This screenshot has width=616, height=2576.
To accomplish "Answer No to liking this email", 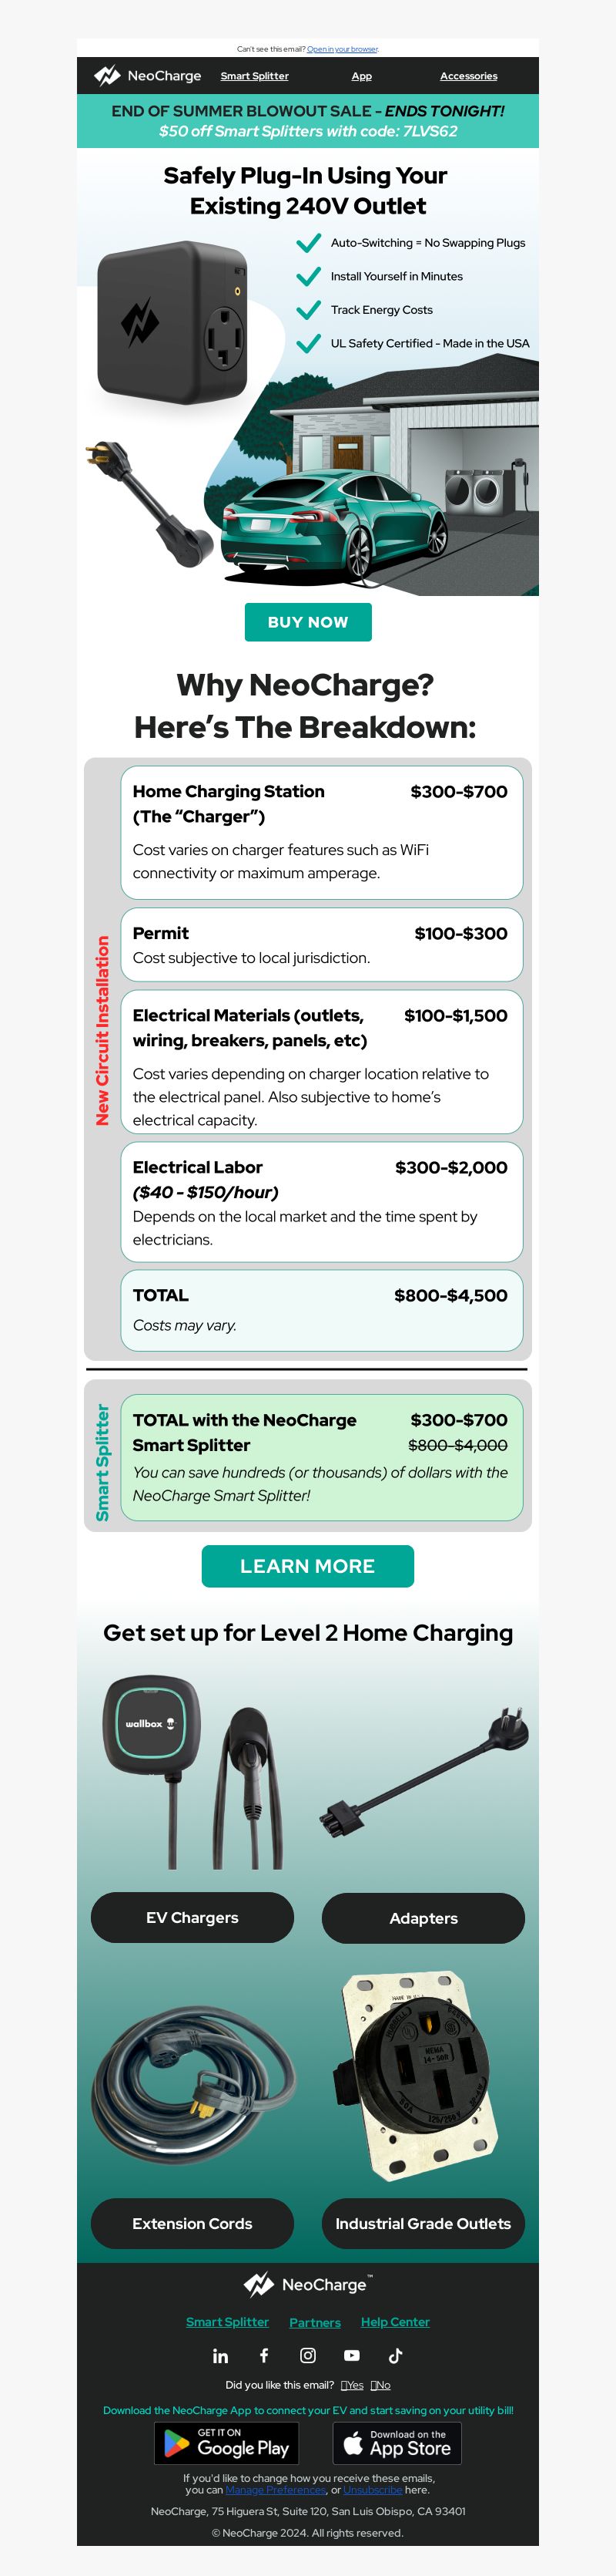I will click(380, 2385).
